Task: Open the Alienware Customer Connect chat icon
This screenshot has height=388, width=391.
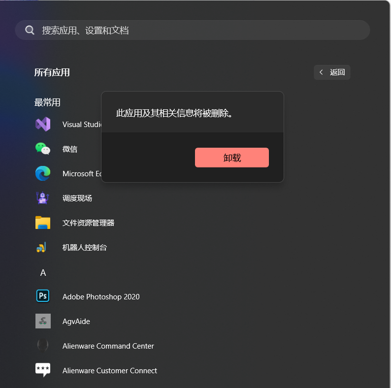Action: pos(43,370)
